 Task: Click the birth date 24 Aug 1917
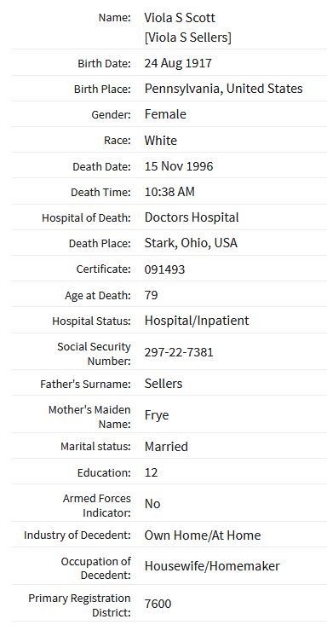coord(178,63)
